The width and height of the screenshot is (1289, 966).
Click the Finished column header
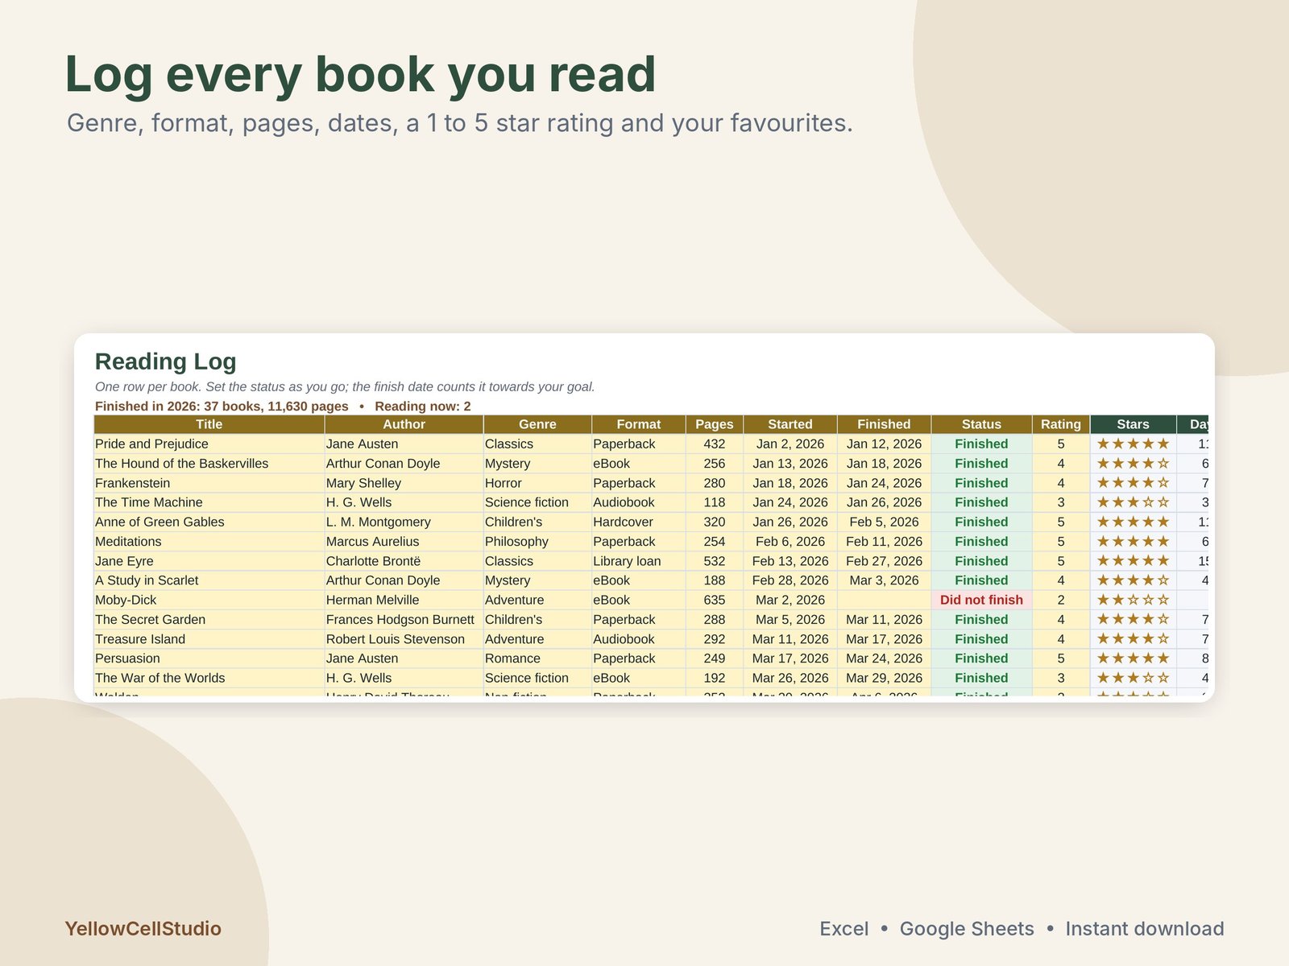point(884,424)
